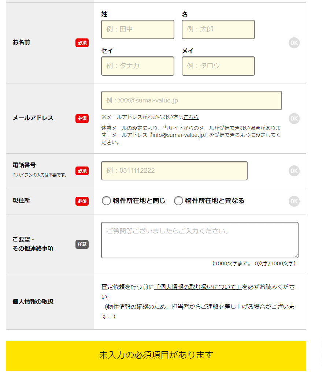Click the 必須 badge beside 現住所

(82, 201)
